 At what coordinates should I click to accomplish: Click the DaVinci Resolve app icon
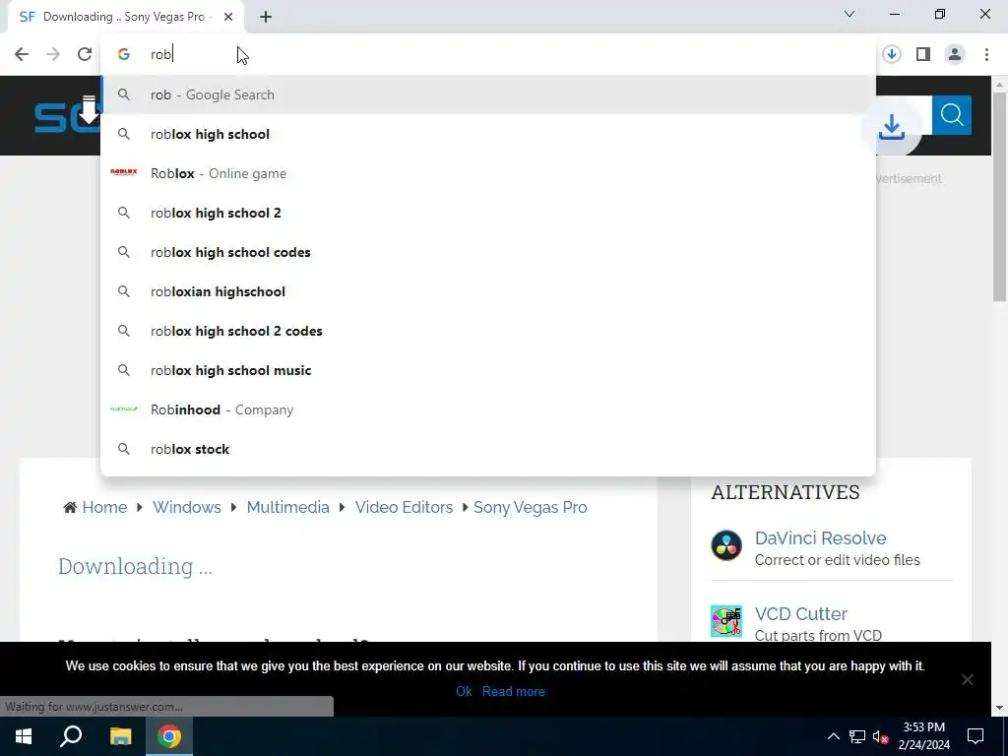pyautogui.click(x=726, y=545)
